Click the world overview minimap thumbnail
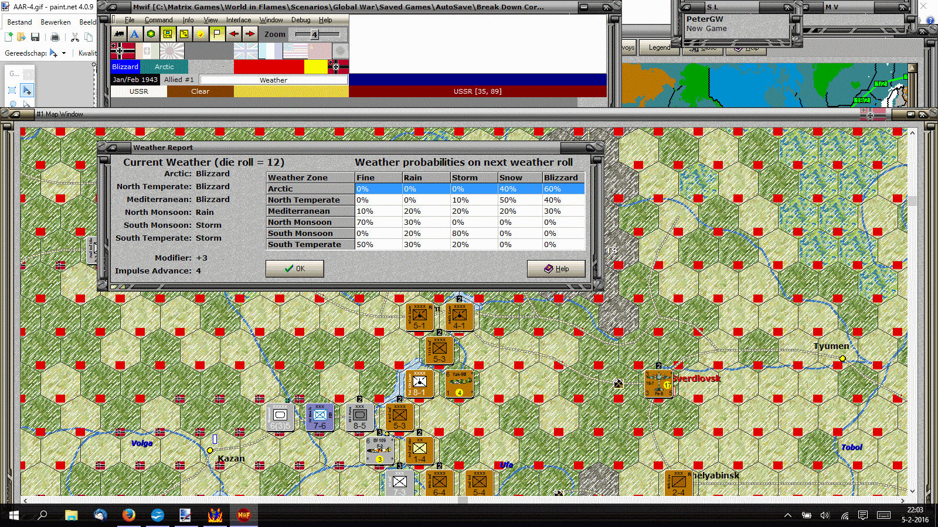Viewport: 938px width, 527px height. pos(765,85)
